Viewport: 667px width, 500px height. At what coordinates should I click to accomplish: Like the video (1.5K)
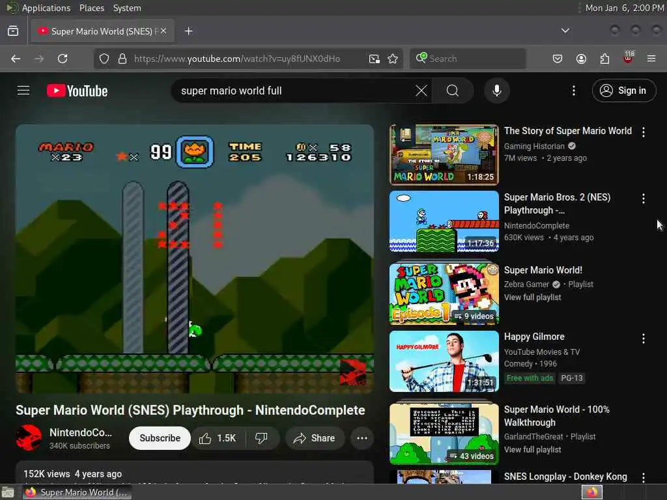(x=218, y=438)
